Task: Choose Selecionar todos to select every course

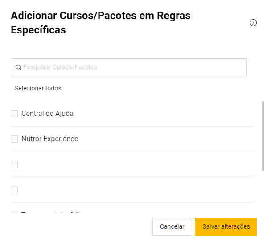Action: (x=38, y=88)
